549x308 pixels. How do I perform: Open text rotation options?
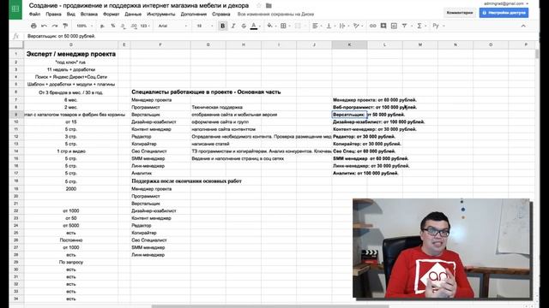(357, 26)
